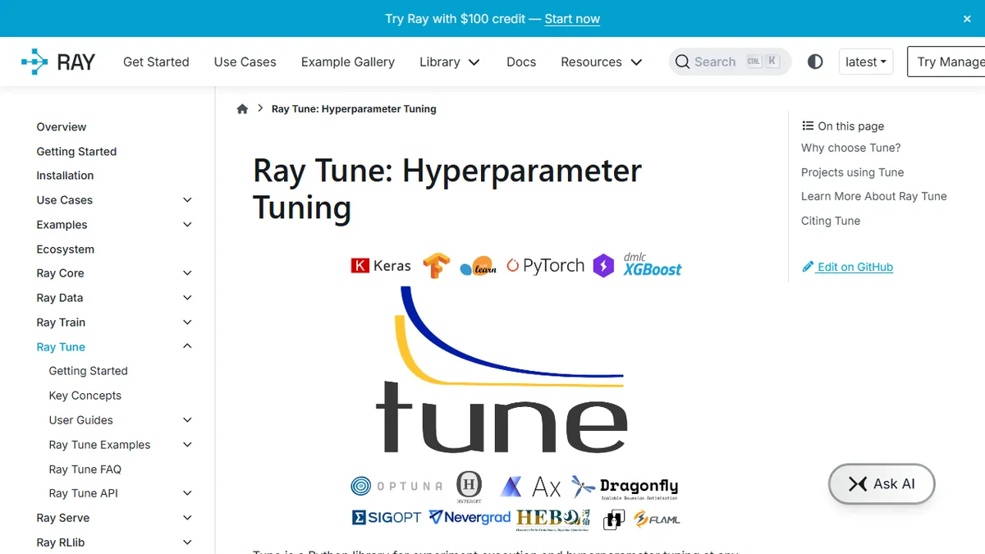Expand the Ray Core sidebar section
The height and width of the screenshot is (554, 985).
pos(187,273)
